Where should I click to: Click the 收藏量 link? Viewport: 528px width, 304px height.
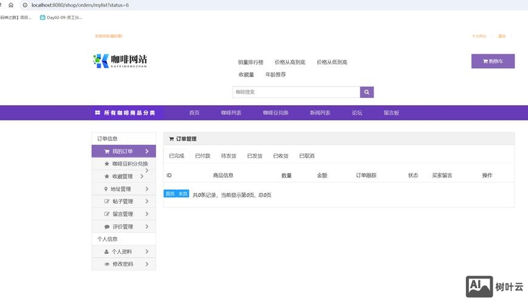[246, 75]
